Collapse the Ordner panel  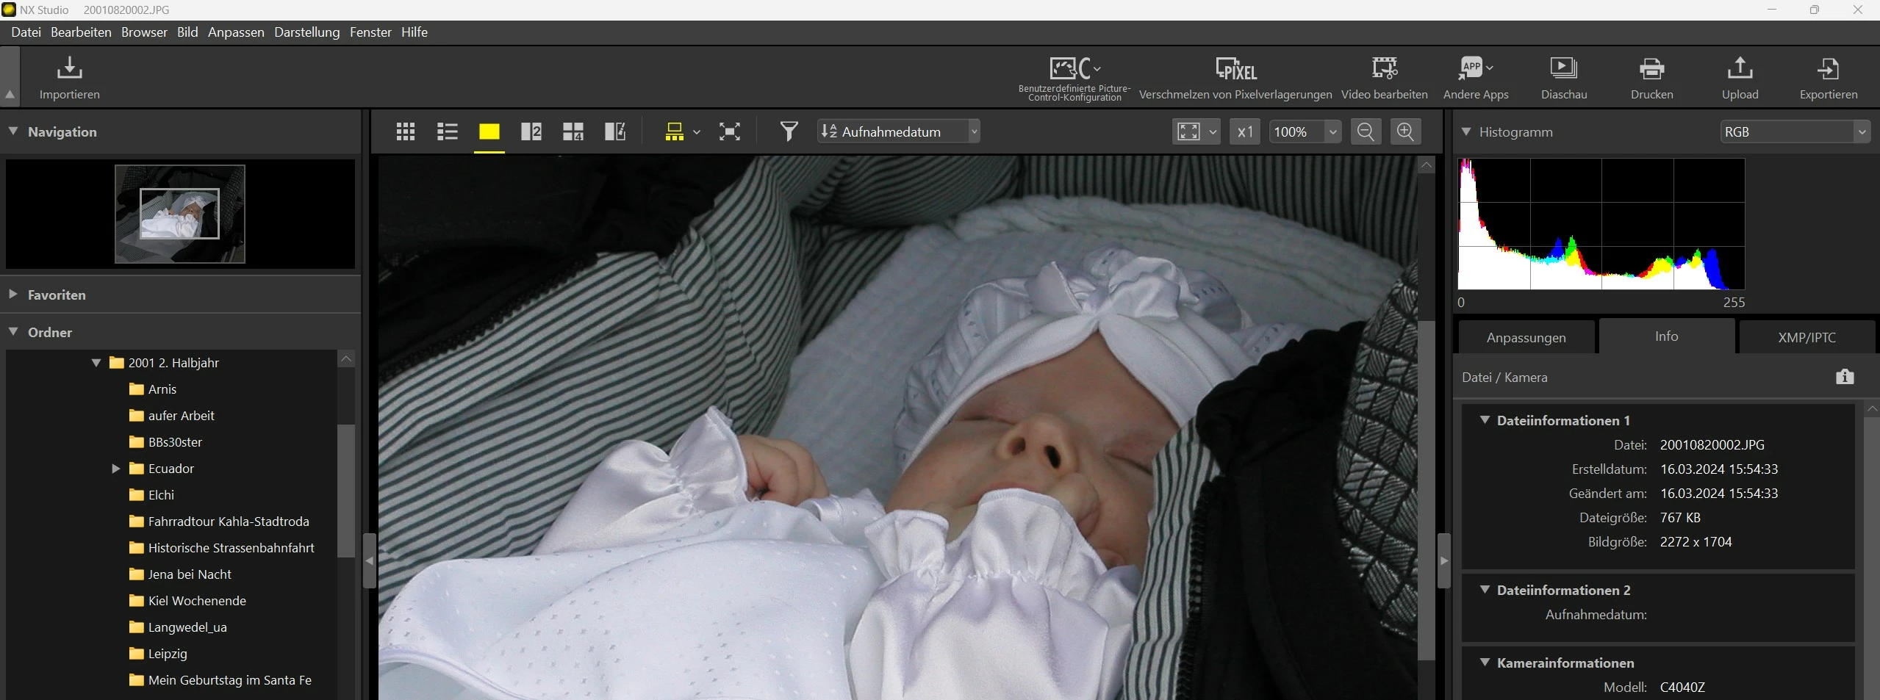pos(12,331)
